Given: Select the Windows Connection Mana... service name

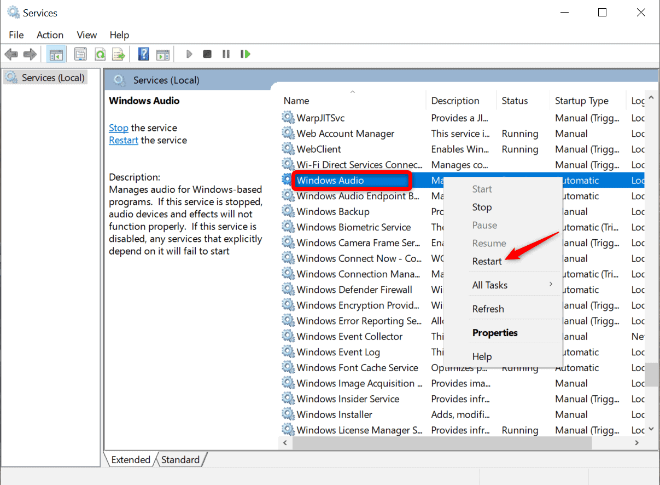Looking at the screenshot, I should (x=359, y=274).
